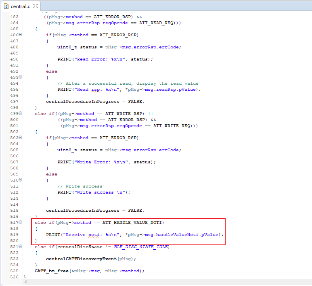Screen dimensions: 312x286
Task: Click line number 519 in the gutter
Action: click(x=14, y=235)
